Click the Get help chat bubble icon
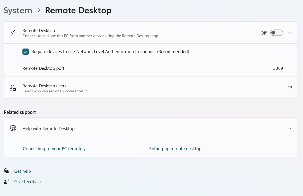 7,171
